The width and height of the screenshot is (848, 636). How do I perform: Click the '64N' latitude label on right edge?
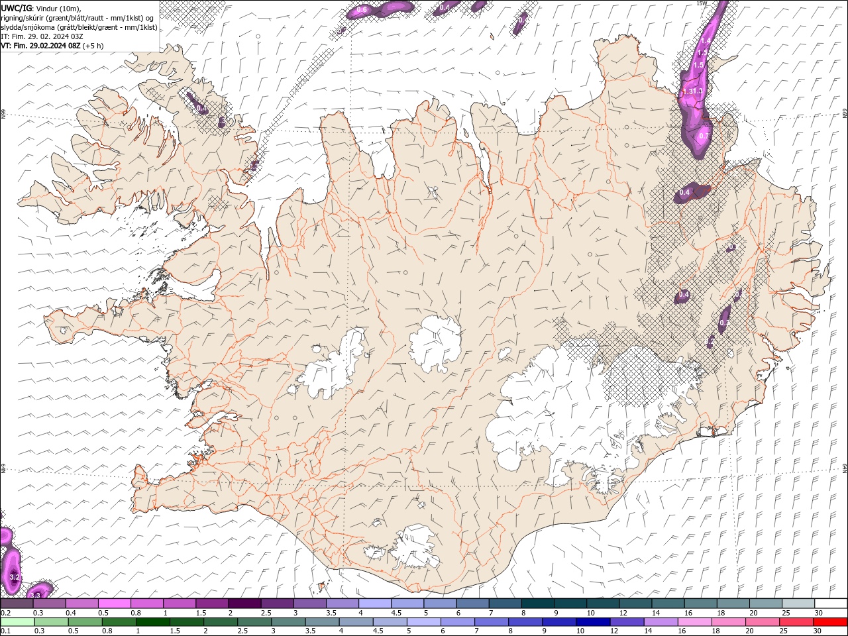(845, 468)
